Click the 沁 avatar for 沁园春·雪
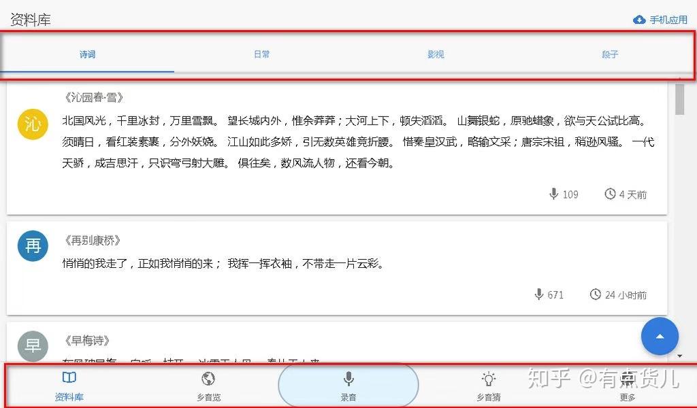This screenshot has height=408, width=697. coord(33,124)
